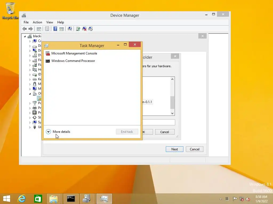Collapse the root computer node arrow
Screen dimensions: 273x204
25,36
